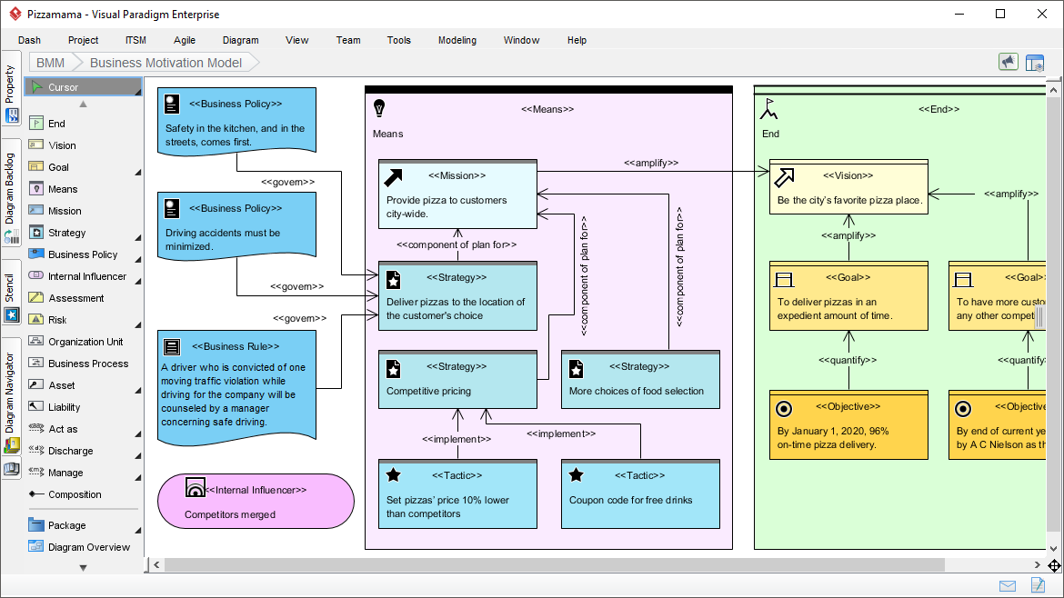Viewport: 1064px width, 598px height.
Task: Open the Dash menu
Action: [x=29, y=40]
